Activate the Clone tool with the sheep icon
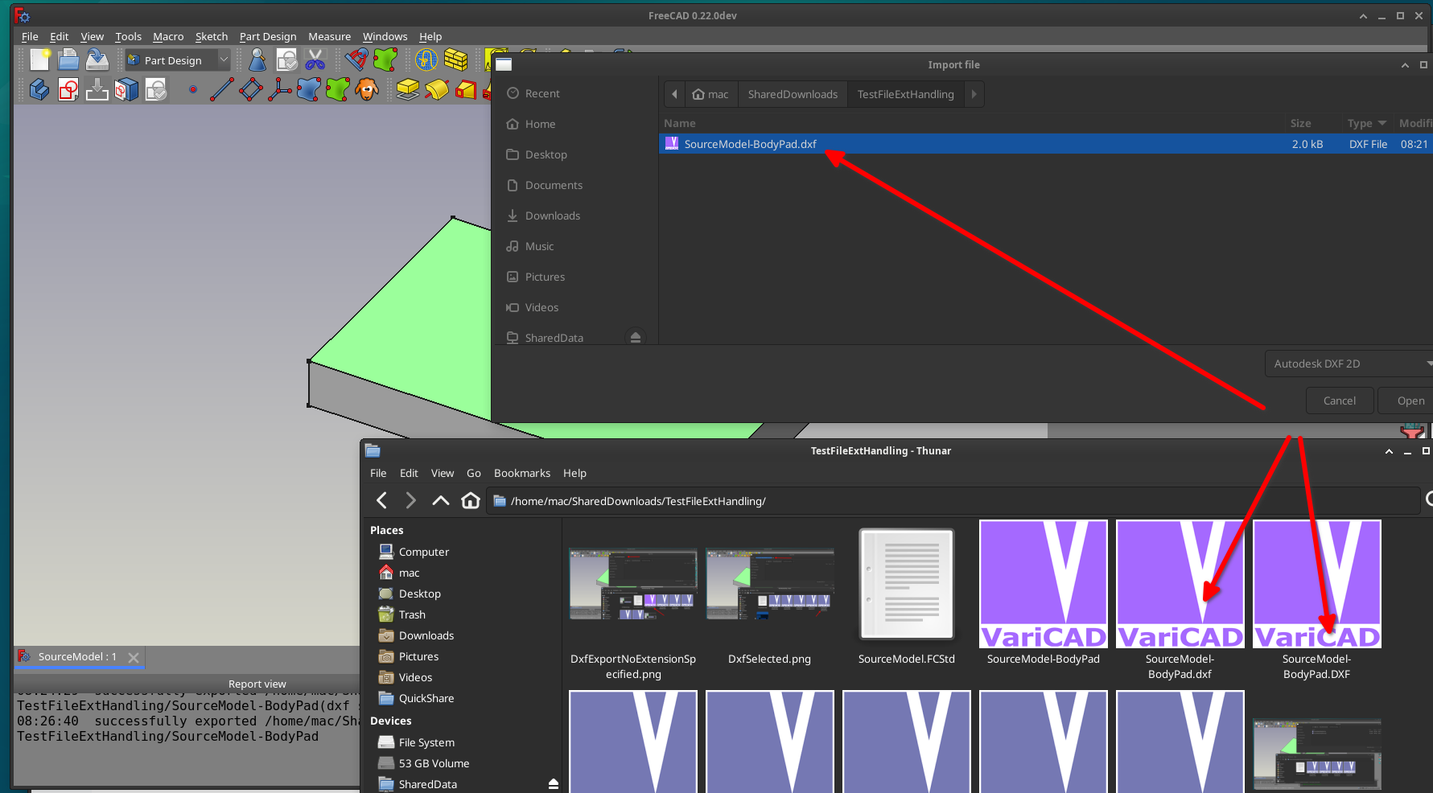The width and height of the screenshot is (1433, 793). point(368,89)
